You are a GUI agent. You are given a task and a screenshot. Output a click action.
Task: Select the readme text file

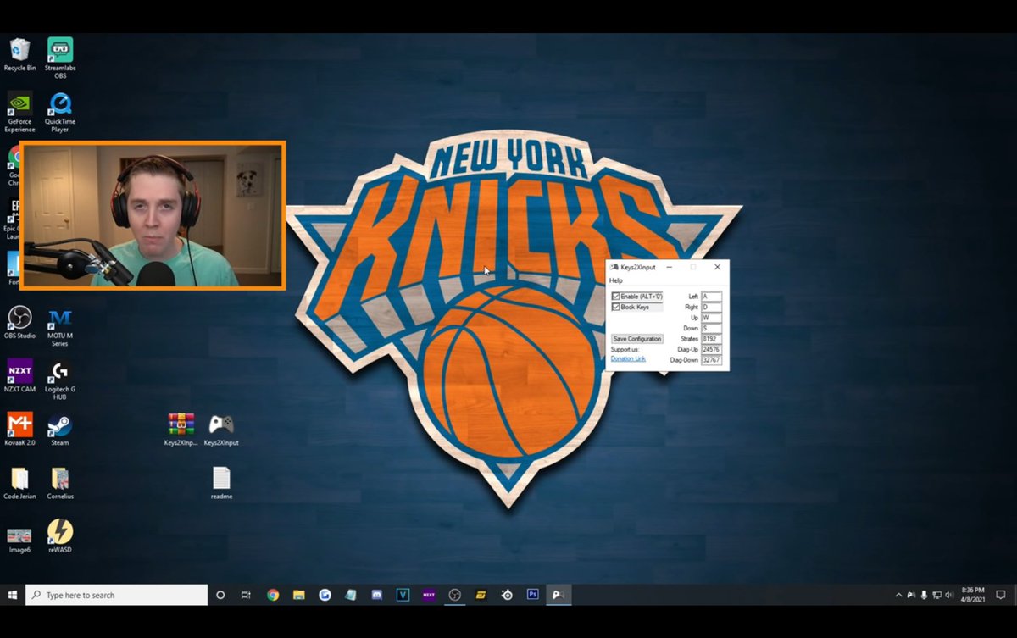[221, 483]
